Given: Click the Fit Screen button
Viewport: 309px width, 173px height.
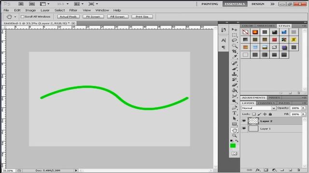Looking at the screenshot, I should point(93,17).
